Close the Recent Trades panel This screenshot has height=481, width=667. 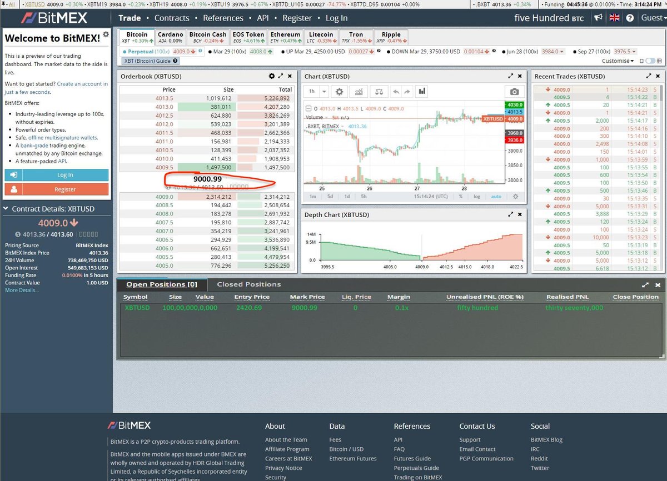658,76
